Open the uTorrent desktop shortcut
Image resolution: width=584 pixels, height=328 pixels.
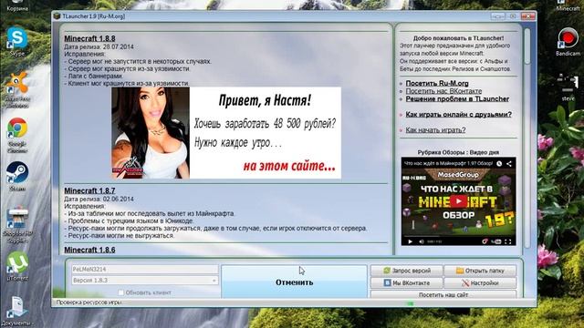(17, 266)
